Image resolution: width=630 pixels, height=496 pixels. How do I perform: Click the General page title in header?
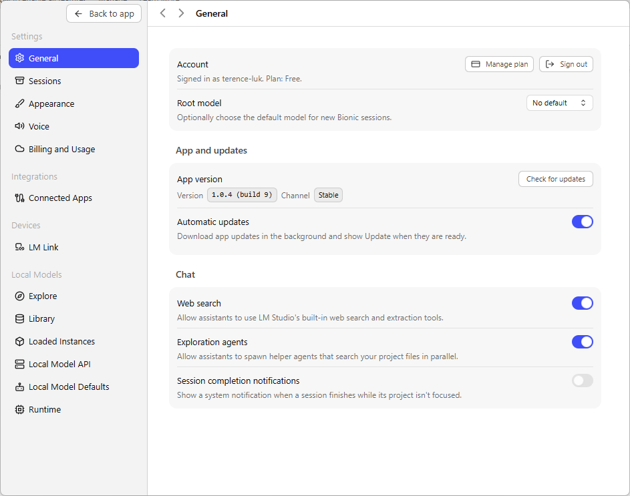(x=212, y=13)
